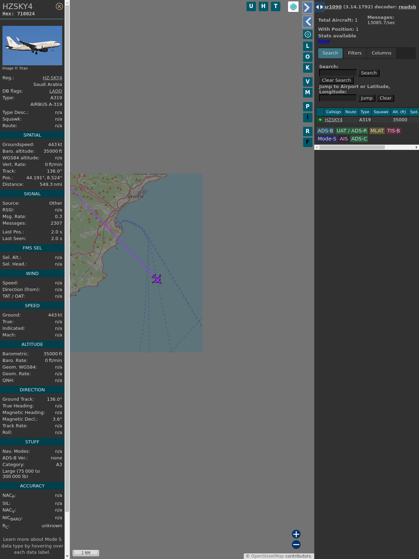Open the HZ-SKY4 registration link
Viewport: 419px width, 559px height.
coord(52,78)
